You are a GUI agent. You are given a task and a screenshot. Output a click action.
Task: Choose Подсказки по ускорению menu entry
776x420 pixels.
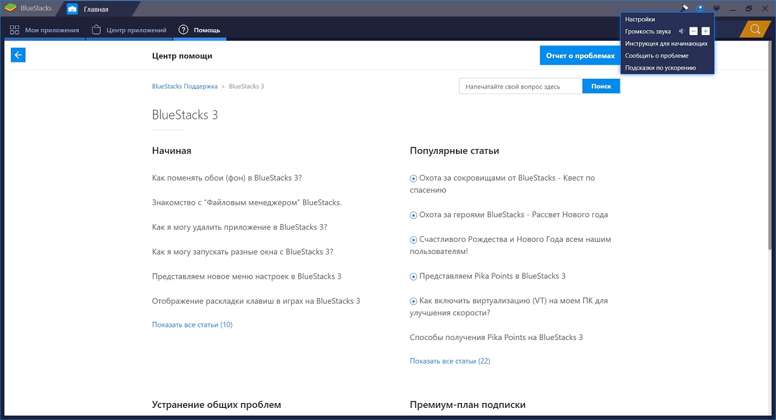click(660, 68)
